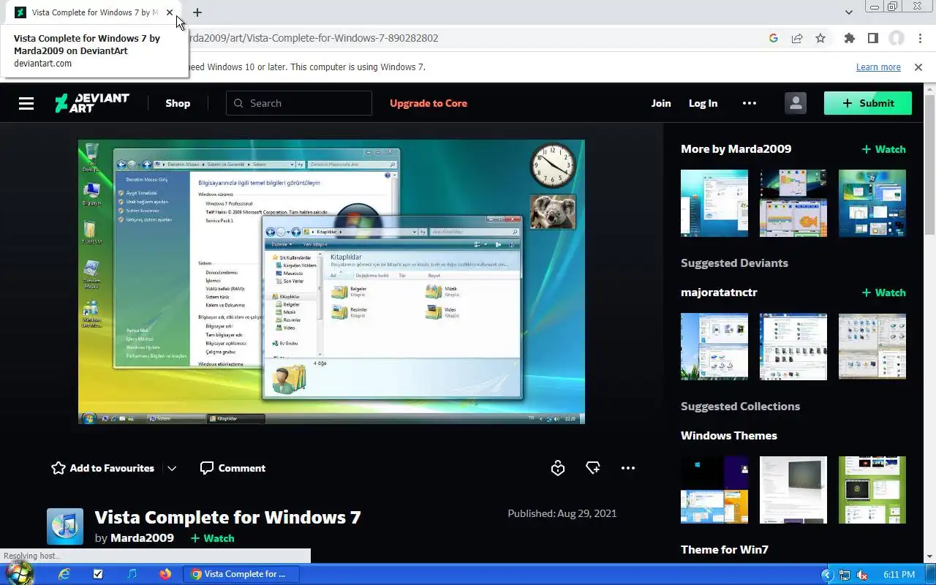Click the Marda2009 avatar beside the title
Viewport: 936px width, 585px height.
[65, 526]
